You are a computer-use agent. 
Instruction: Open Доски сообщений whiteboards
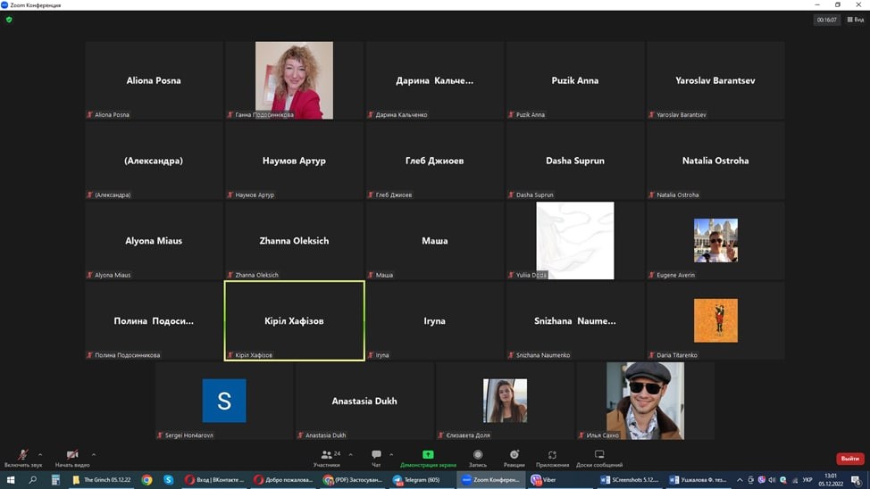pos(599,457)
